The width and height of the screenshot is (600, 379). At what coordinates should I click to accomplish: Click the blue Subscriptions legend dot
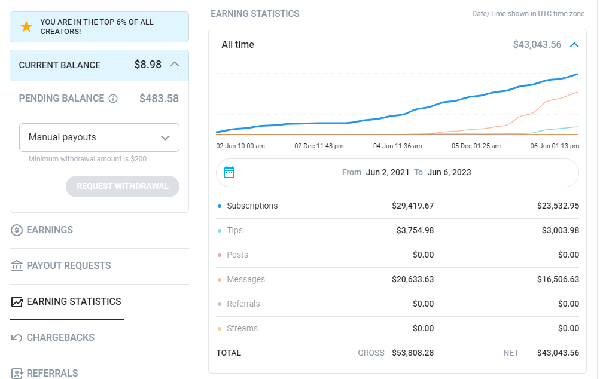220,206
